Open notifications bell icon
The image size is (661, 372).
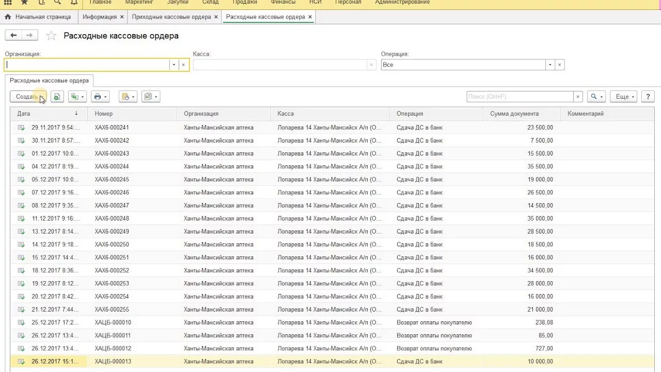tap(74, 3)
